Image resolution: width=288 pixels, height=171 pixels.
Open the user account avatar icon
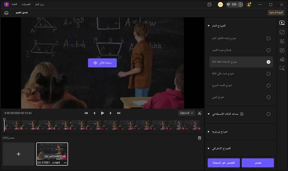[x=249, y=5]
